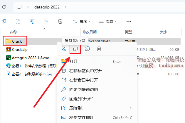The width and height of the screenshot is (185, 123).
Task: Choose 在新窗口中打开 from context menu
Action: coord(97,80)
